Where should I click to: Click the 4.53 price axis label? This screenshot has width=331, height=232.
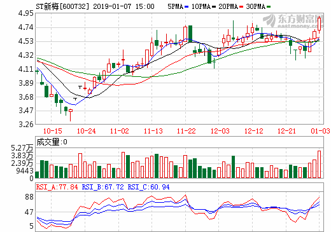click(25, 41)
